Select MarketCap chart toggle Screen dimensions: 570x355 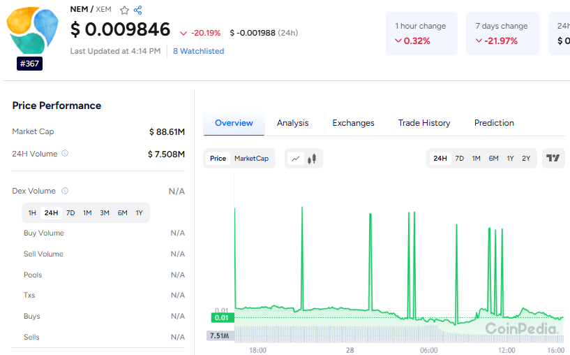pos(252,159)
